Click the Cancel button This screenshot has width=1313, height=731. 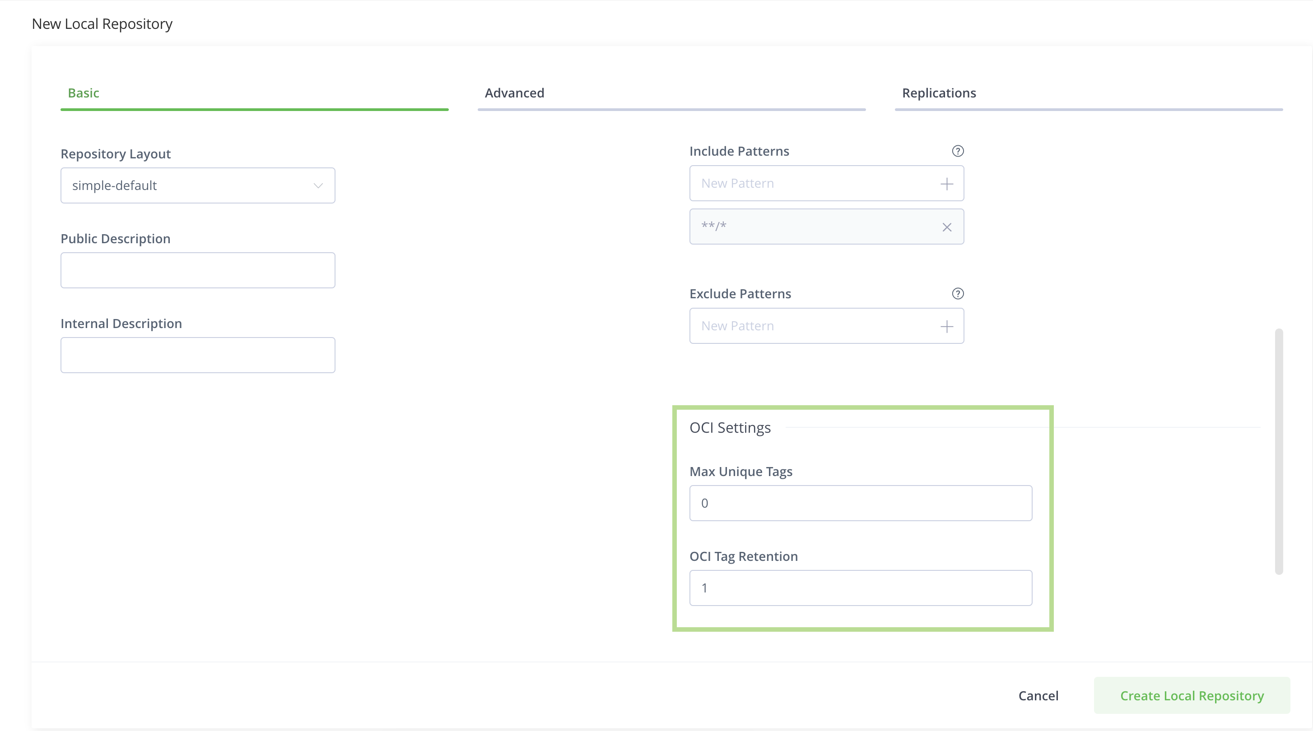[x=1038, y=695]
